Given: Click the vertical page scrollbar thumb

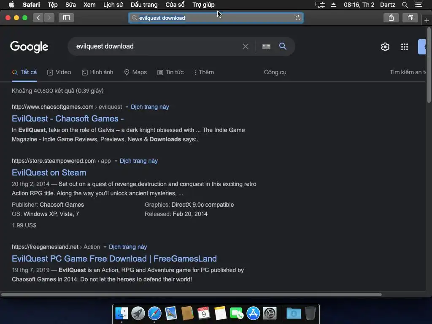Looking at the screenshot, I should coord(429,65).
